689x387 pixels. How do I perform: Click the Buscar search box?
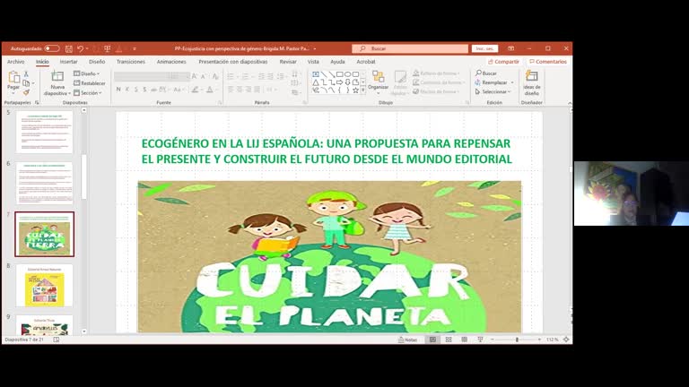click(x=410, y=48)
